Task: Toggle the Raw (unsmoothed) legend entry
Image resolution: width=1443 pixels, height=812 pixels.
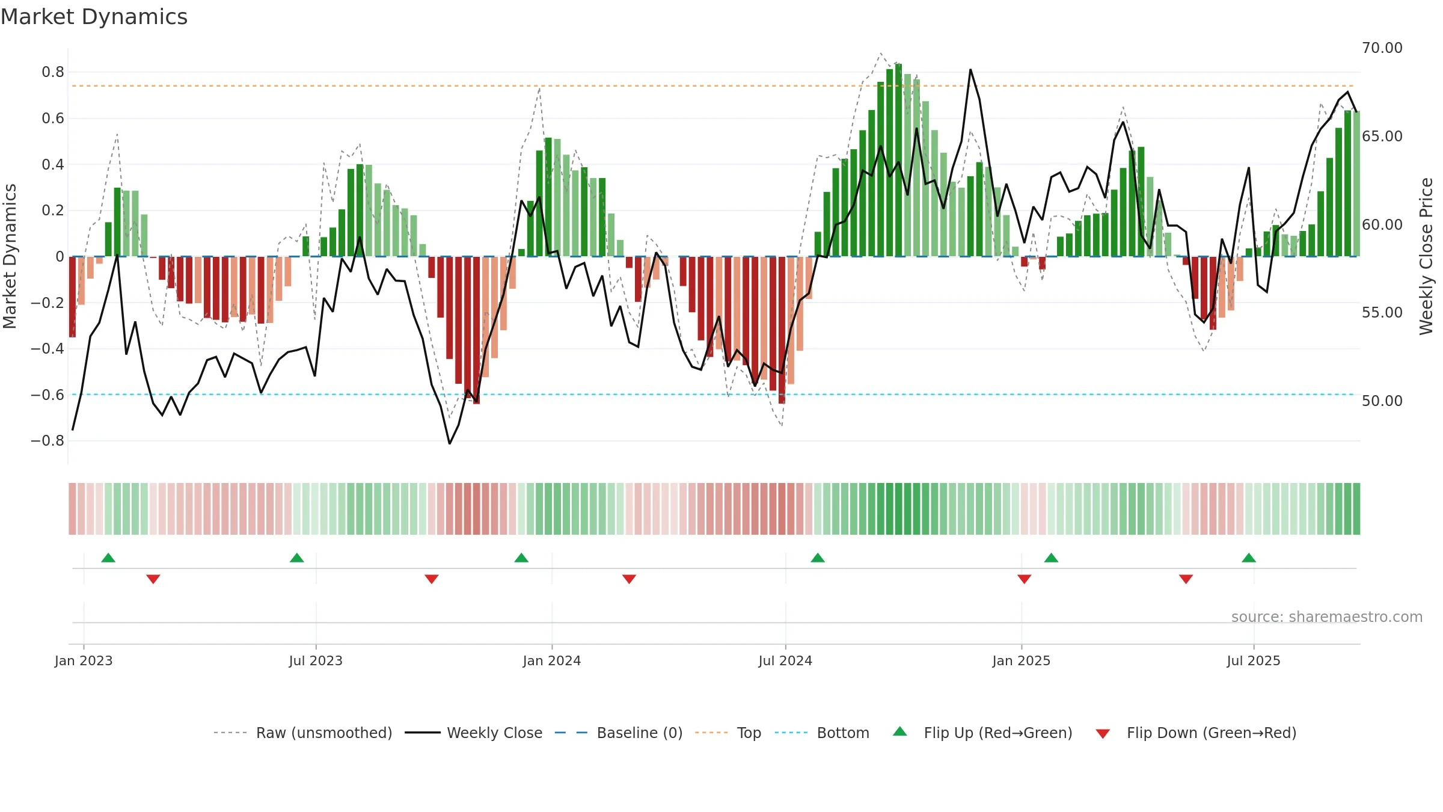Action: (x=302, y=733)
